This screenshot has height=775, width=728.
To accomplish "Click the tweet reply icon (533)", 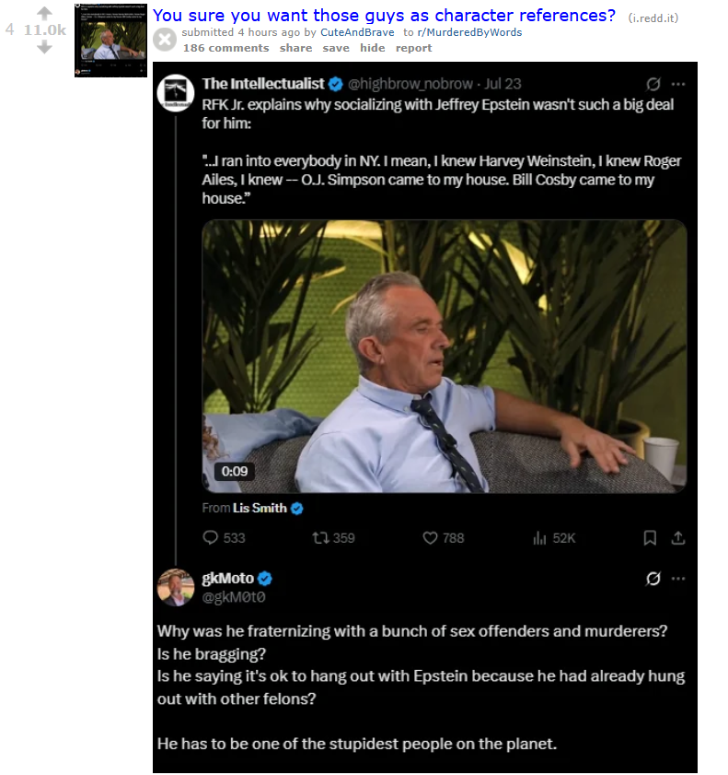I will (210, 537).
